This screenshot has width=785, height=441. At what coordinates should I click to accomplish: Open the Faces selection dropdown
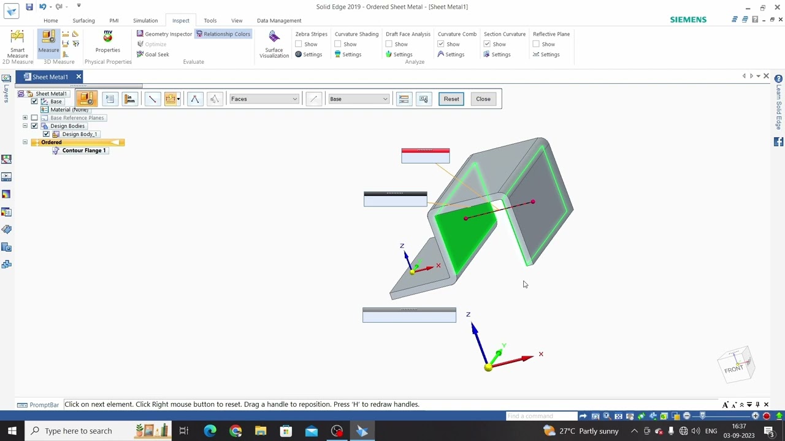pyautogui.click(x=264, y=99)
